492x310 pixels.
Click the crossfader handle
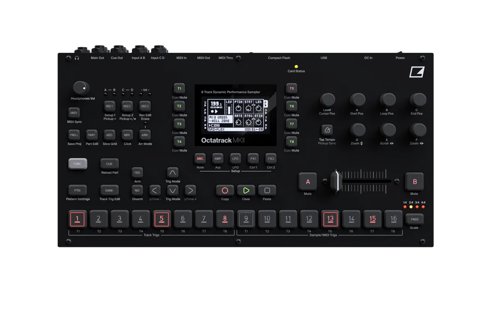[336, 181]
